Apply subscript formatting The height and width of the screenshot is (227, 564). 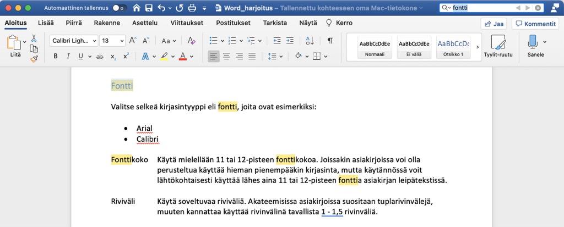(113, 57)
